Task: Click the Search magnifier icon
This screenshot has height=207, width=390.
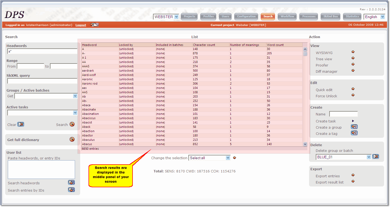Action: pyautogui.click(x=72, y=124)
